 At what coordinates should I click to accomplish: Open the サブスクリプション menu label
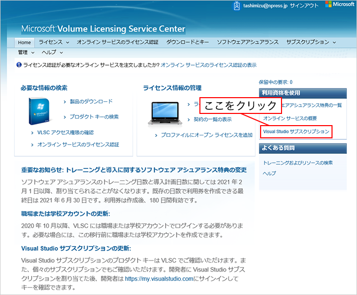point(308,42)
